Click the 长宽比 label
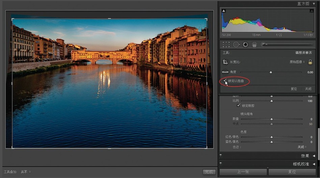Screen dimensions: 320x178 235,62
